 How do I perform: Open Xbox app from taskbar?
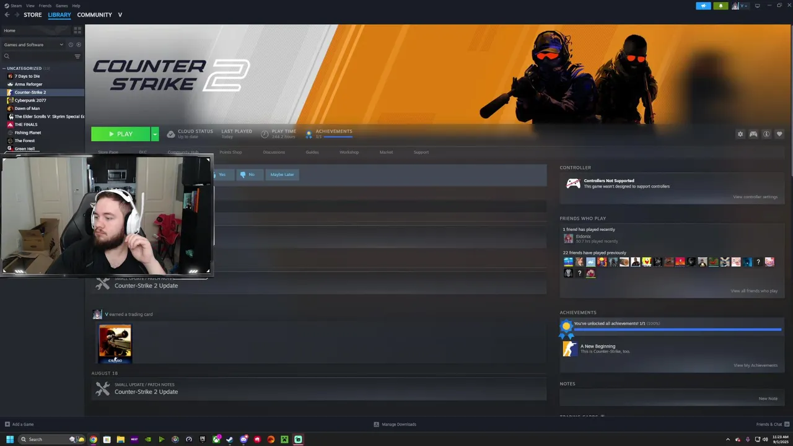216,439
